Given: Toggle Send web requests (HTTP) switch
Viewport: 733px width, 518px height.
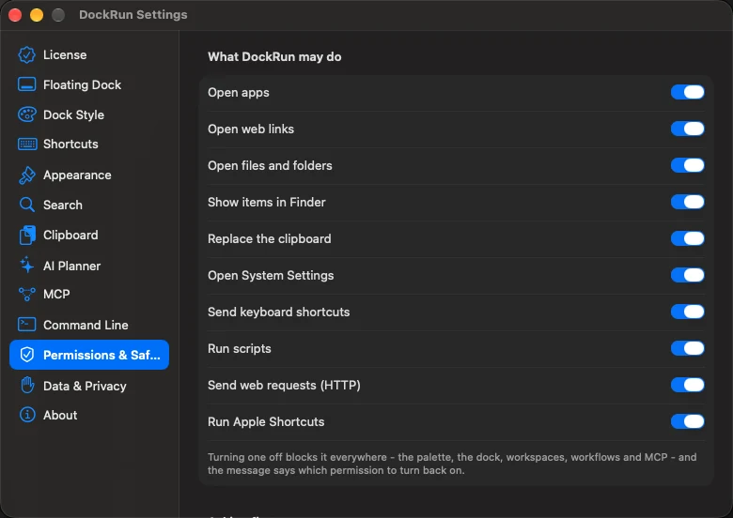Looking at the screenshot, I should click(687, 385).
